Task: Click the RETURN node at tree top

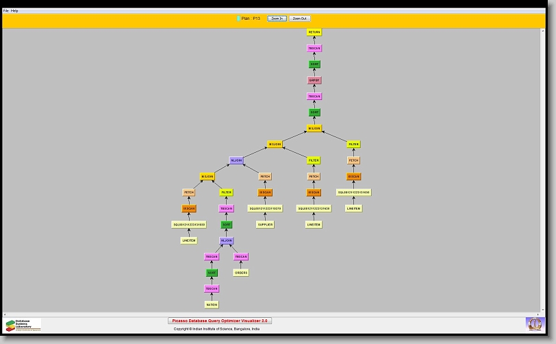Action: pos(314,32)
